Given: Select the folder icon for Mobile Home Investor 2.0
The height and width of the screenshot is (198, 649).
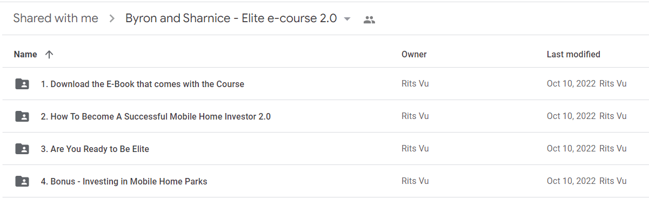Looking at the screenshot, I should click(22, 116).
